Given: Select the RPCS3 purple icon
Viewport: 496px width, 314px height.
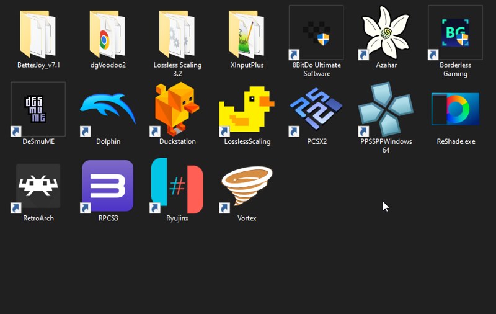Looking at the screenshot, I should click(x=107, y=186).
